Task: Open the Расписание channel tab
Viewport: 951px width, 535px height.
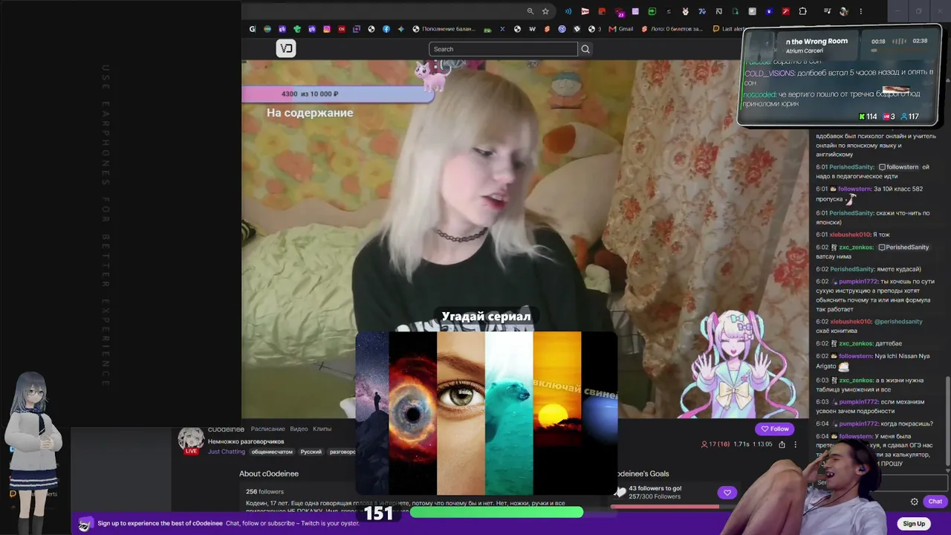Action: click(x=267, y=429)
